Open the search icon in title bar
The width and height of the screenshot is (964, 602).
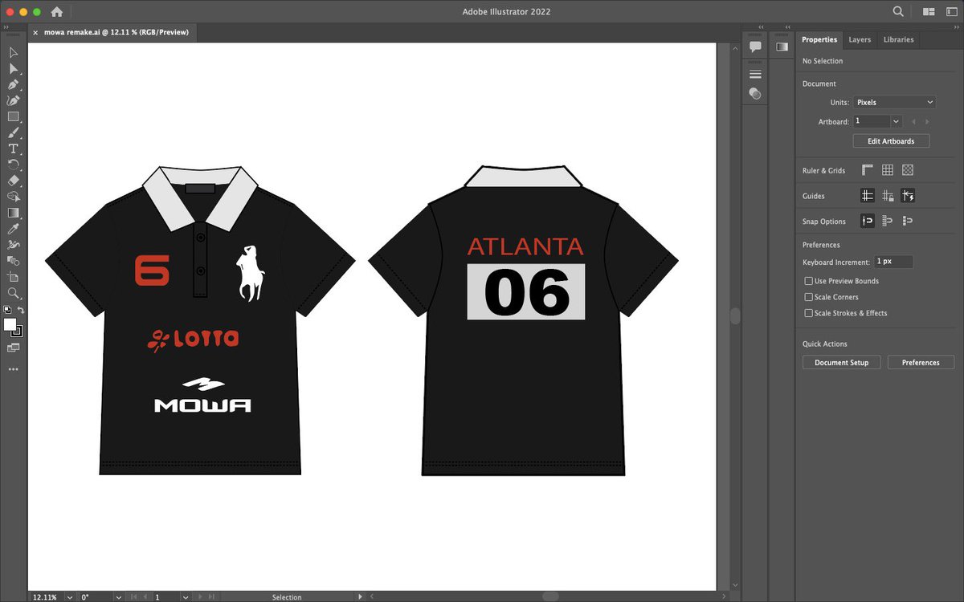[x=899, y=11]
